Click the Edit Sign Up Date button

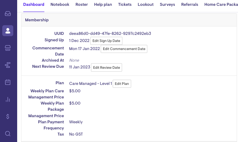coord(106,41)
